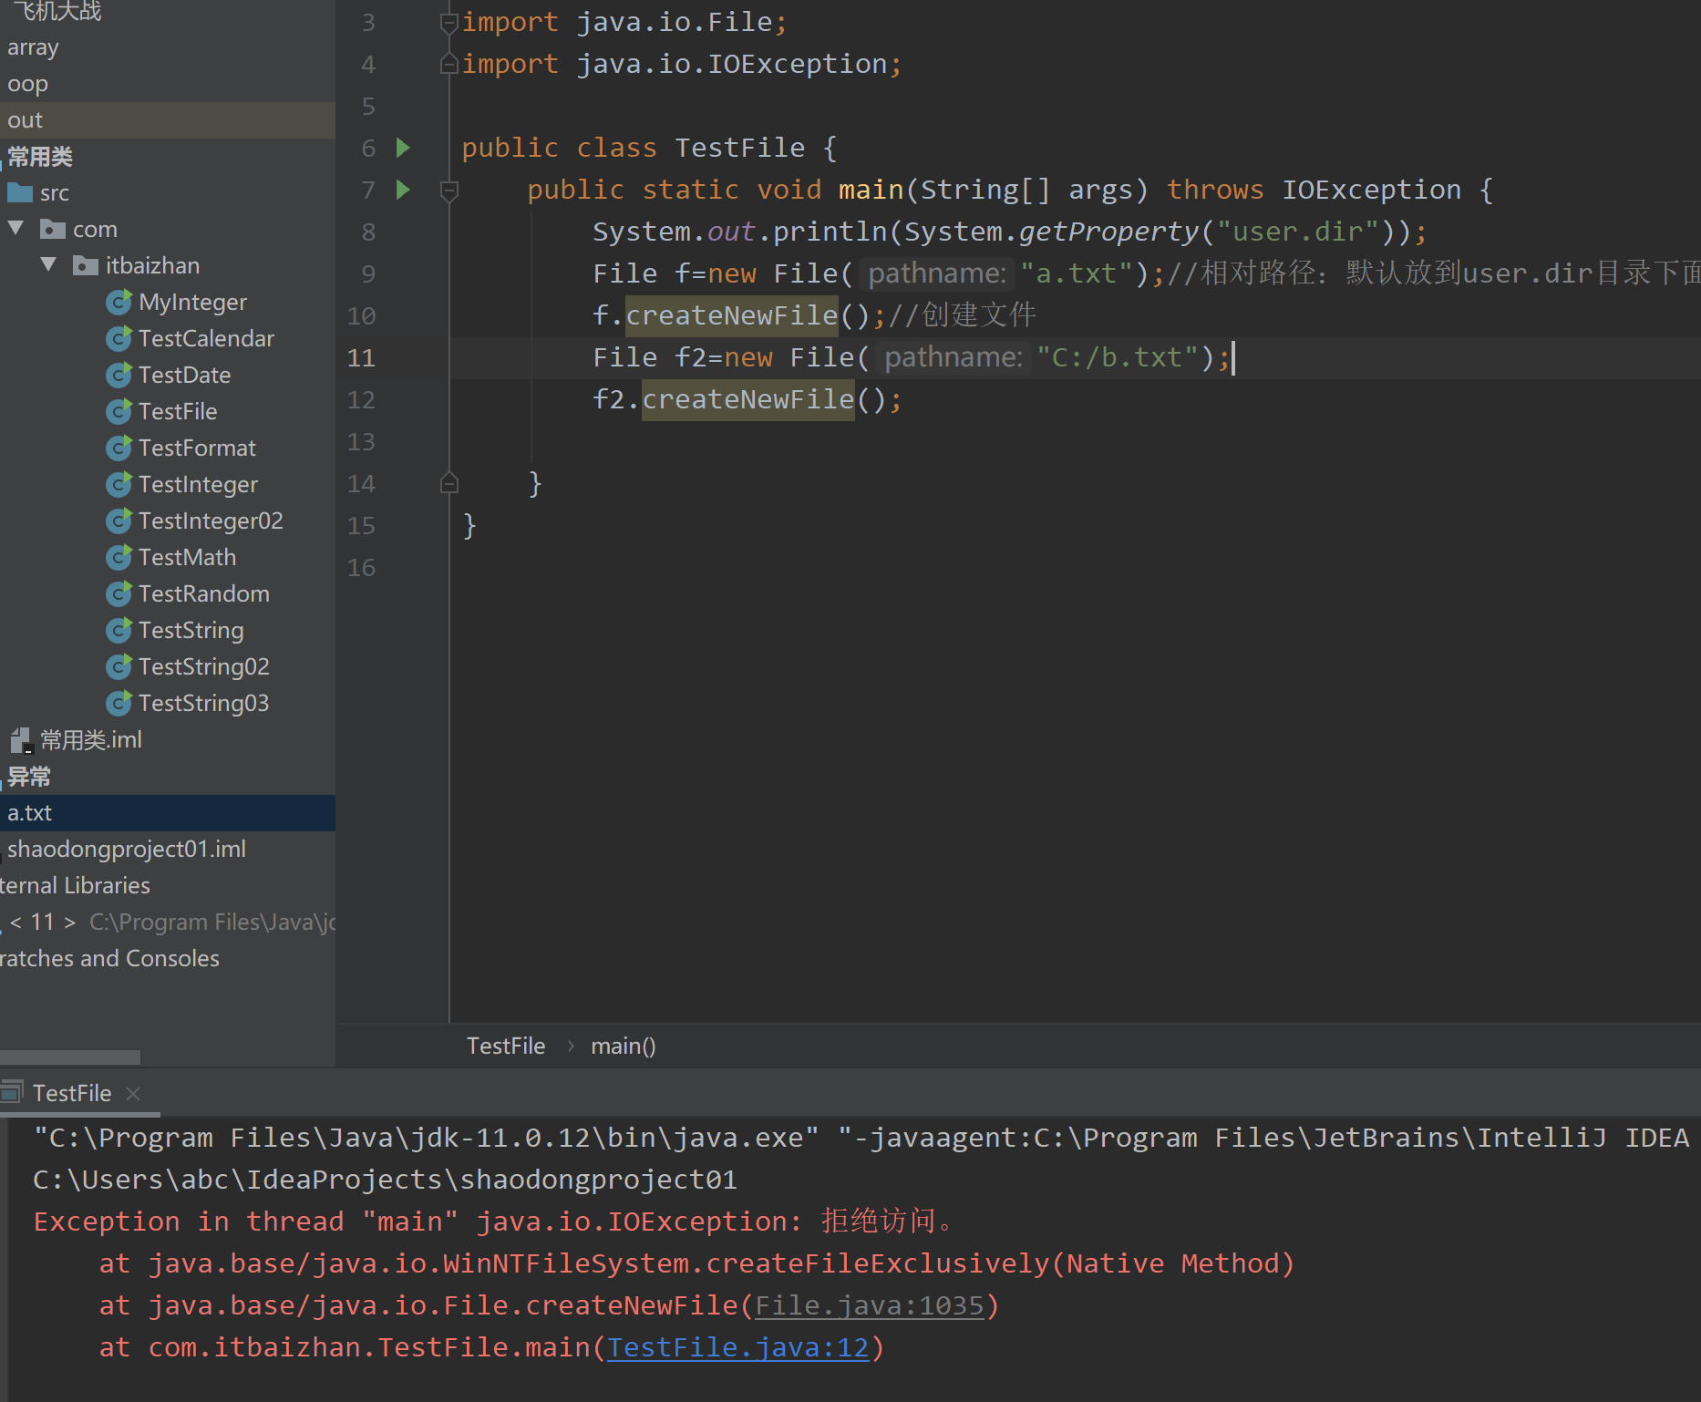Select Scratches and Consoles node
This screenshot has width=1701, height=1402.
(x=168, y=958)
